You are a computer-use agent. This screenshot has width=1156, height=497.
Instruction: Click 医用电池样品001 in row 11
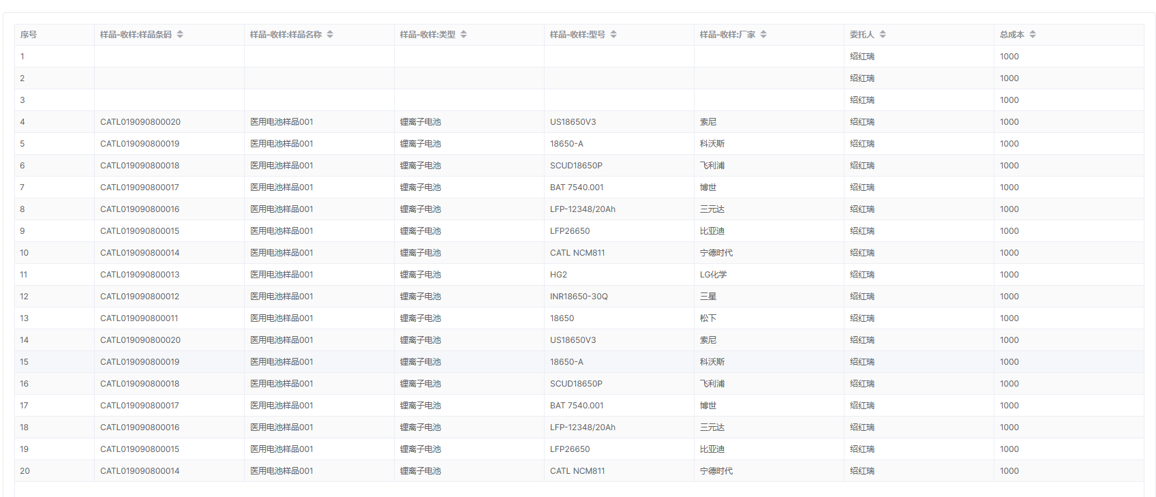(282, 275)
